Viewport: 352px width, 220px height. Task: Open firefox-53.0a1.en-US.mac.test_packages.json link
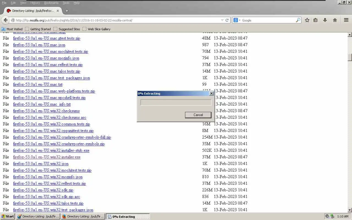tap(51, 78)
